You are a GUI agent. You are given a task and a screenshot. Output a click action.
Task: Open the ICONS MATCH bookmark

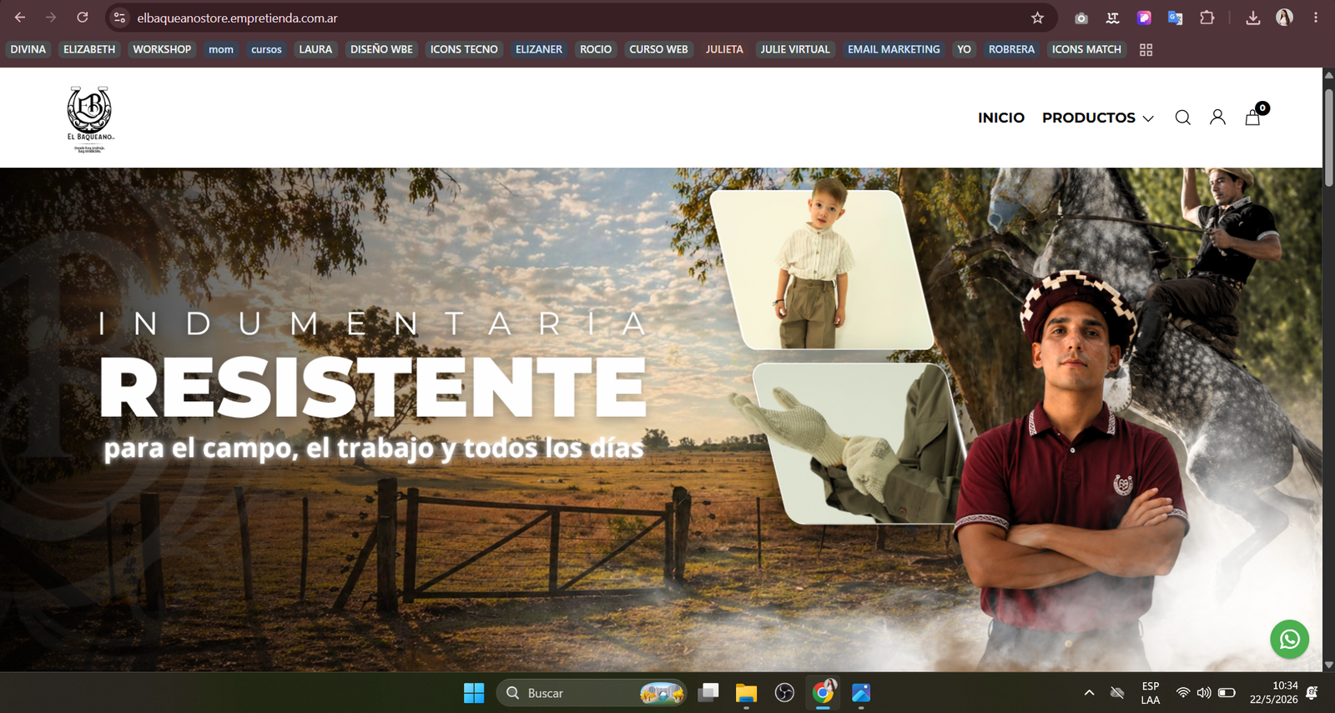(x=1086, y=49)
